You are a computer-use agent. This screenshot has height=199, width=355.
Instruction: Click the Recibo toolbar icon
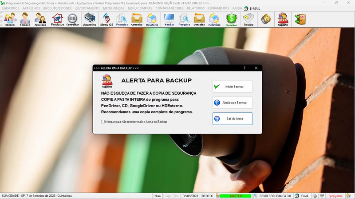point(249,19)
